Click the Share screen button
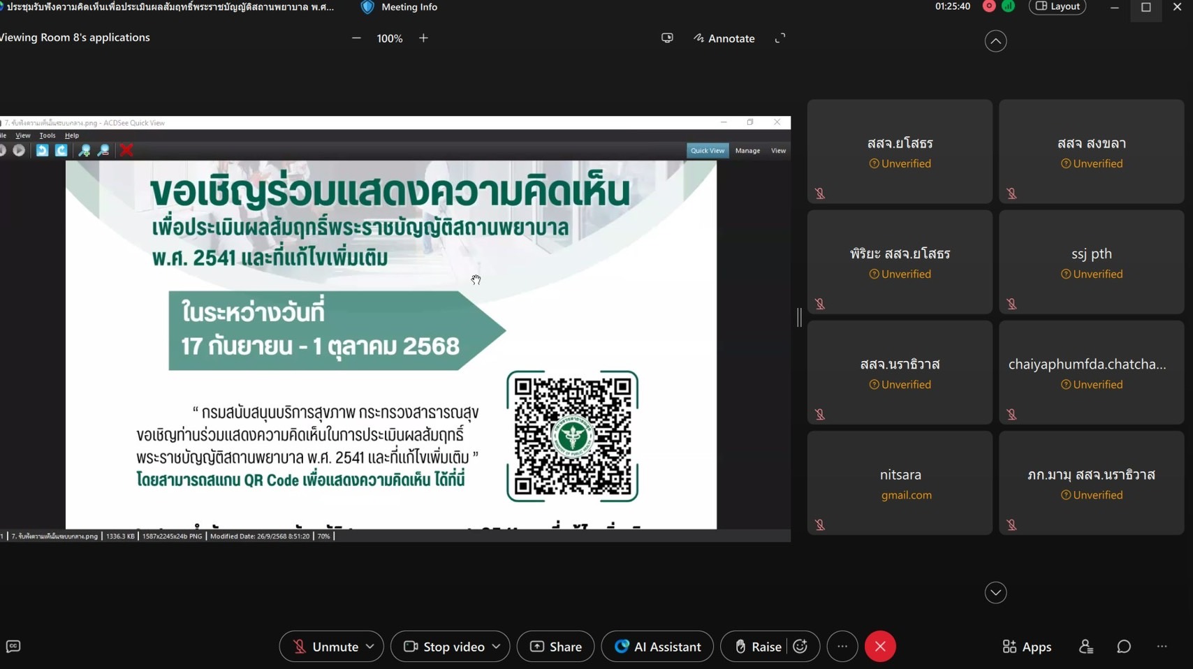 [555, 647]
